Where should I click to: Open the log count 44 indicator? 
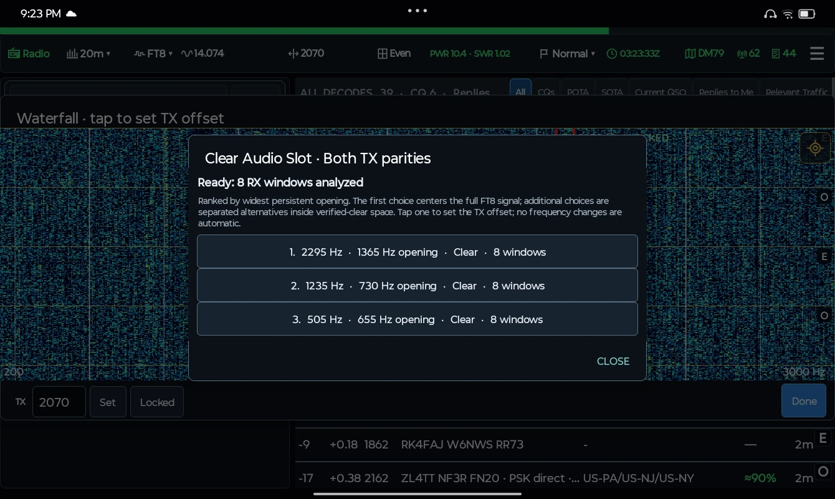pos(783,54)
